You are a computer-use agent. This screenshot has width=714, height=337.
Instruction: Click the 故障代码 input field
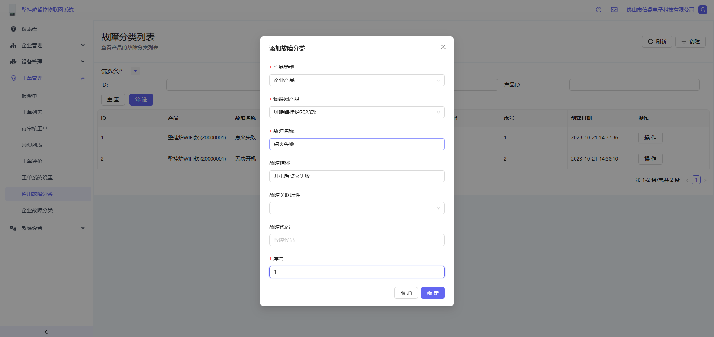click(x=357, y=240)
